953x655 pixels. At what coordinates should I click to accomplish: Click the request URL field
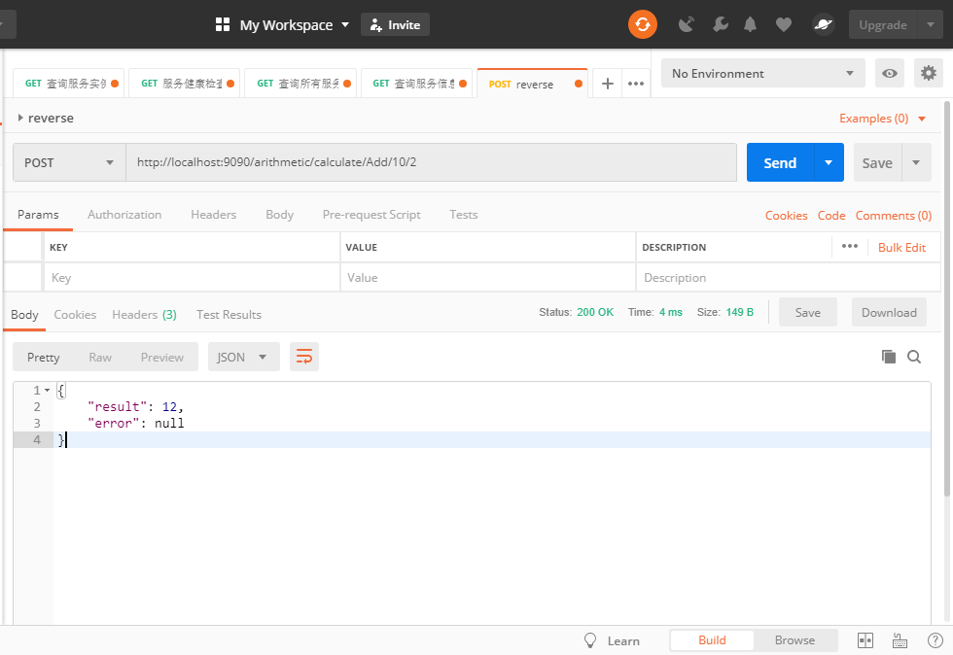tap(431, 162)
